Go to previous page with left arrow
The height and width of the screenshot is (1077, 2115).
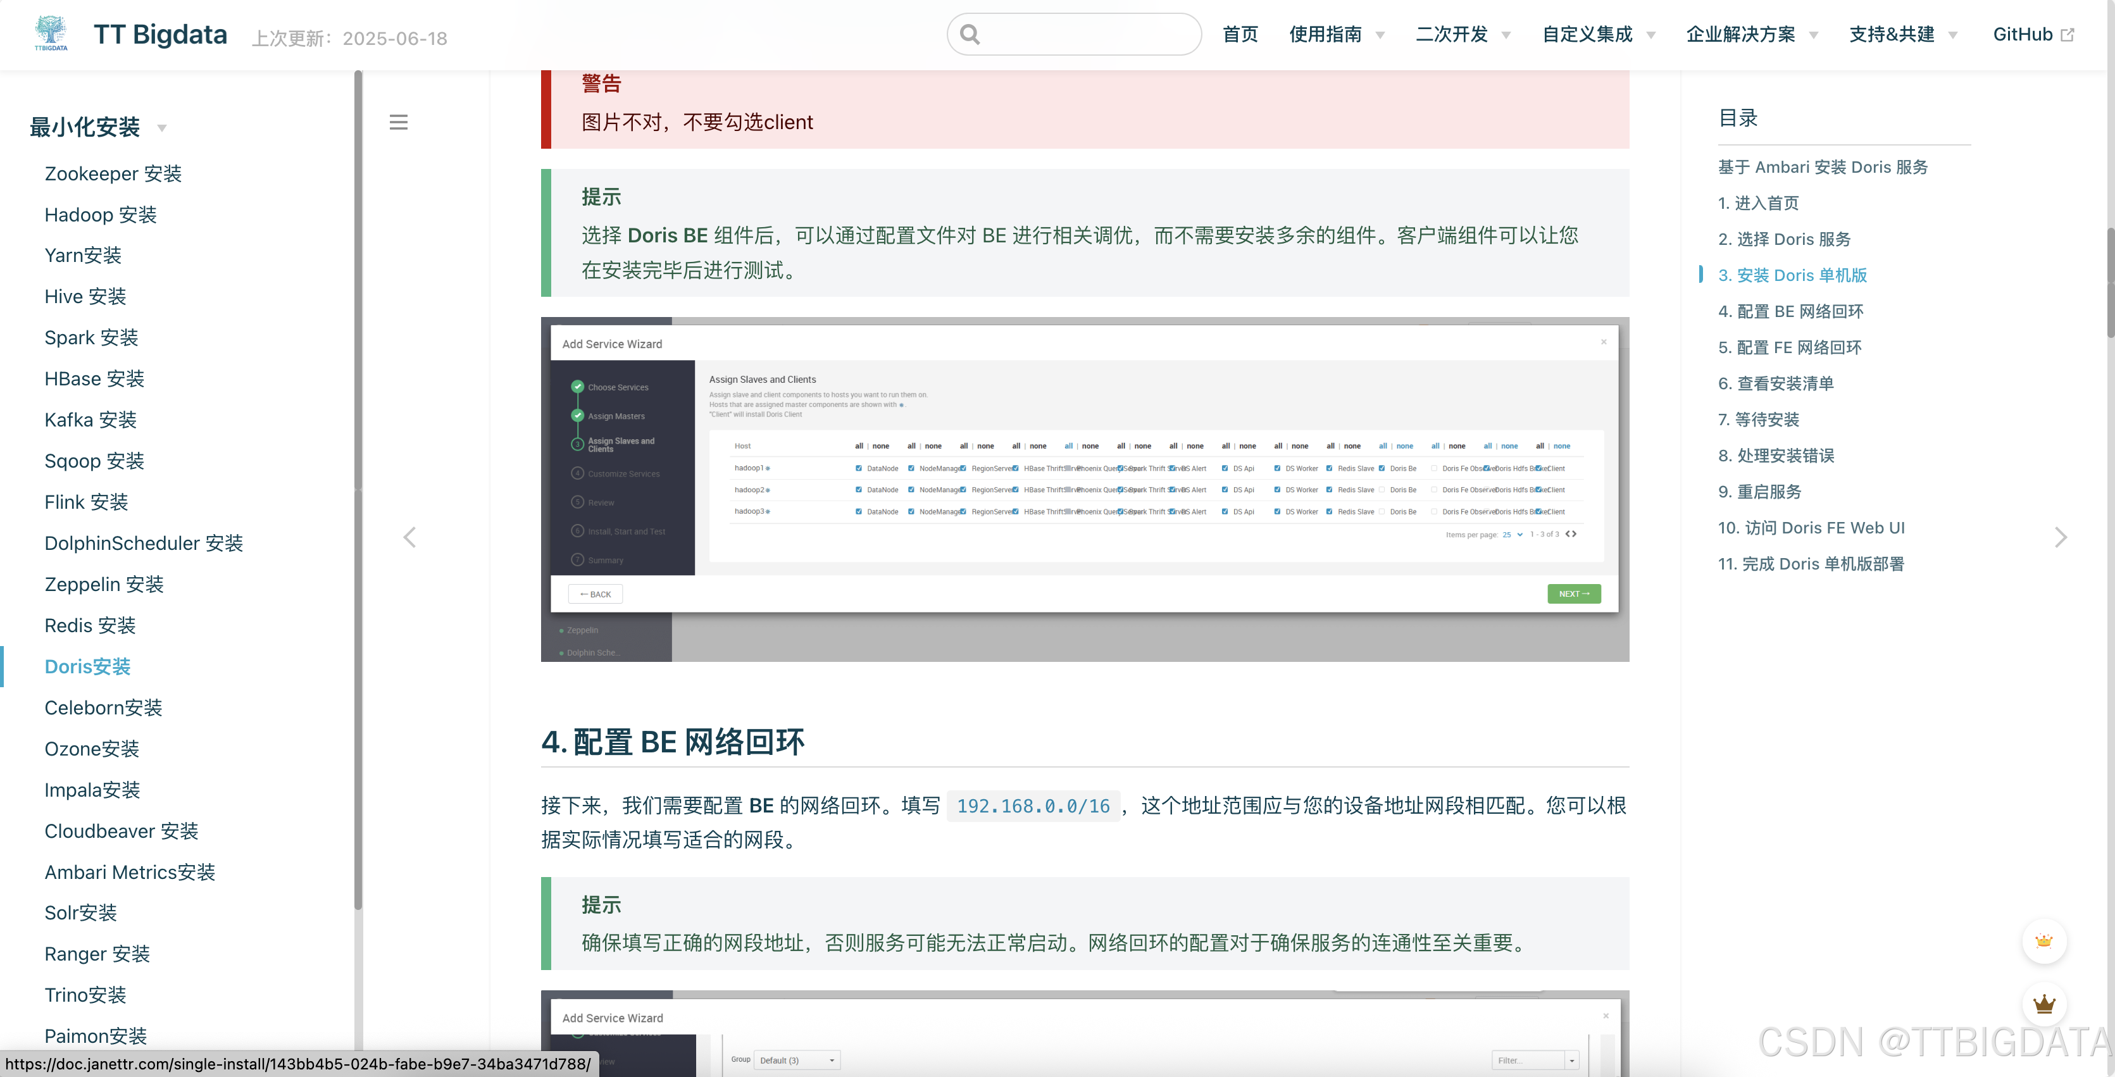pyautogui.click(x=409, y=538)
